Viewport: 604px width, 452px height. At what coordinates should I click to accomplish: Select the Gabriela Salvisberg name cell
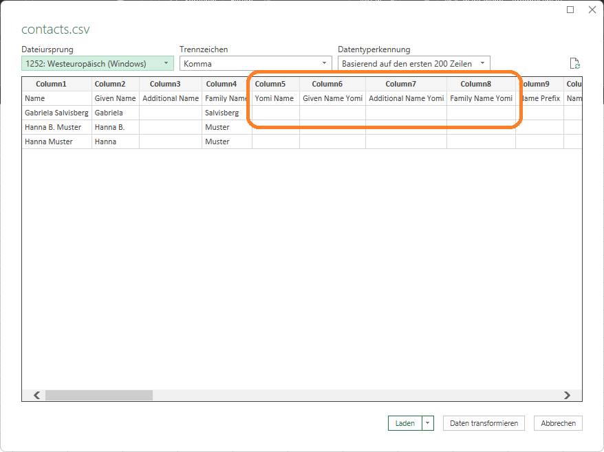56,113
